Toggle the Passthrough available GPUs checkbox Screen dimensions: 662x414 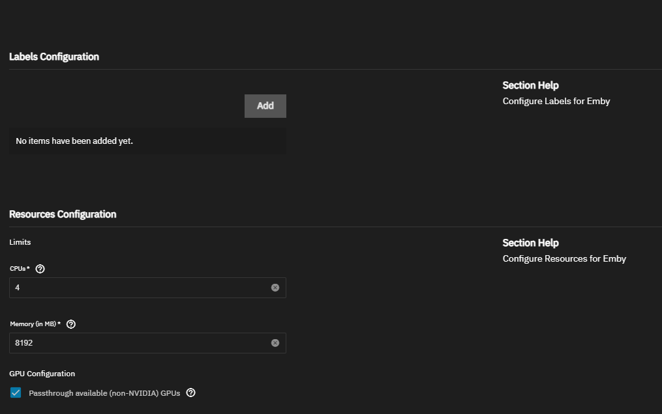click(x=16, y=393)
